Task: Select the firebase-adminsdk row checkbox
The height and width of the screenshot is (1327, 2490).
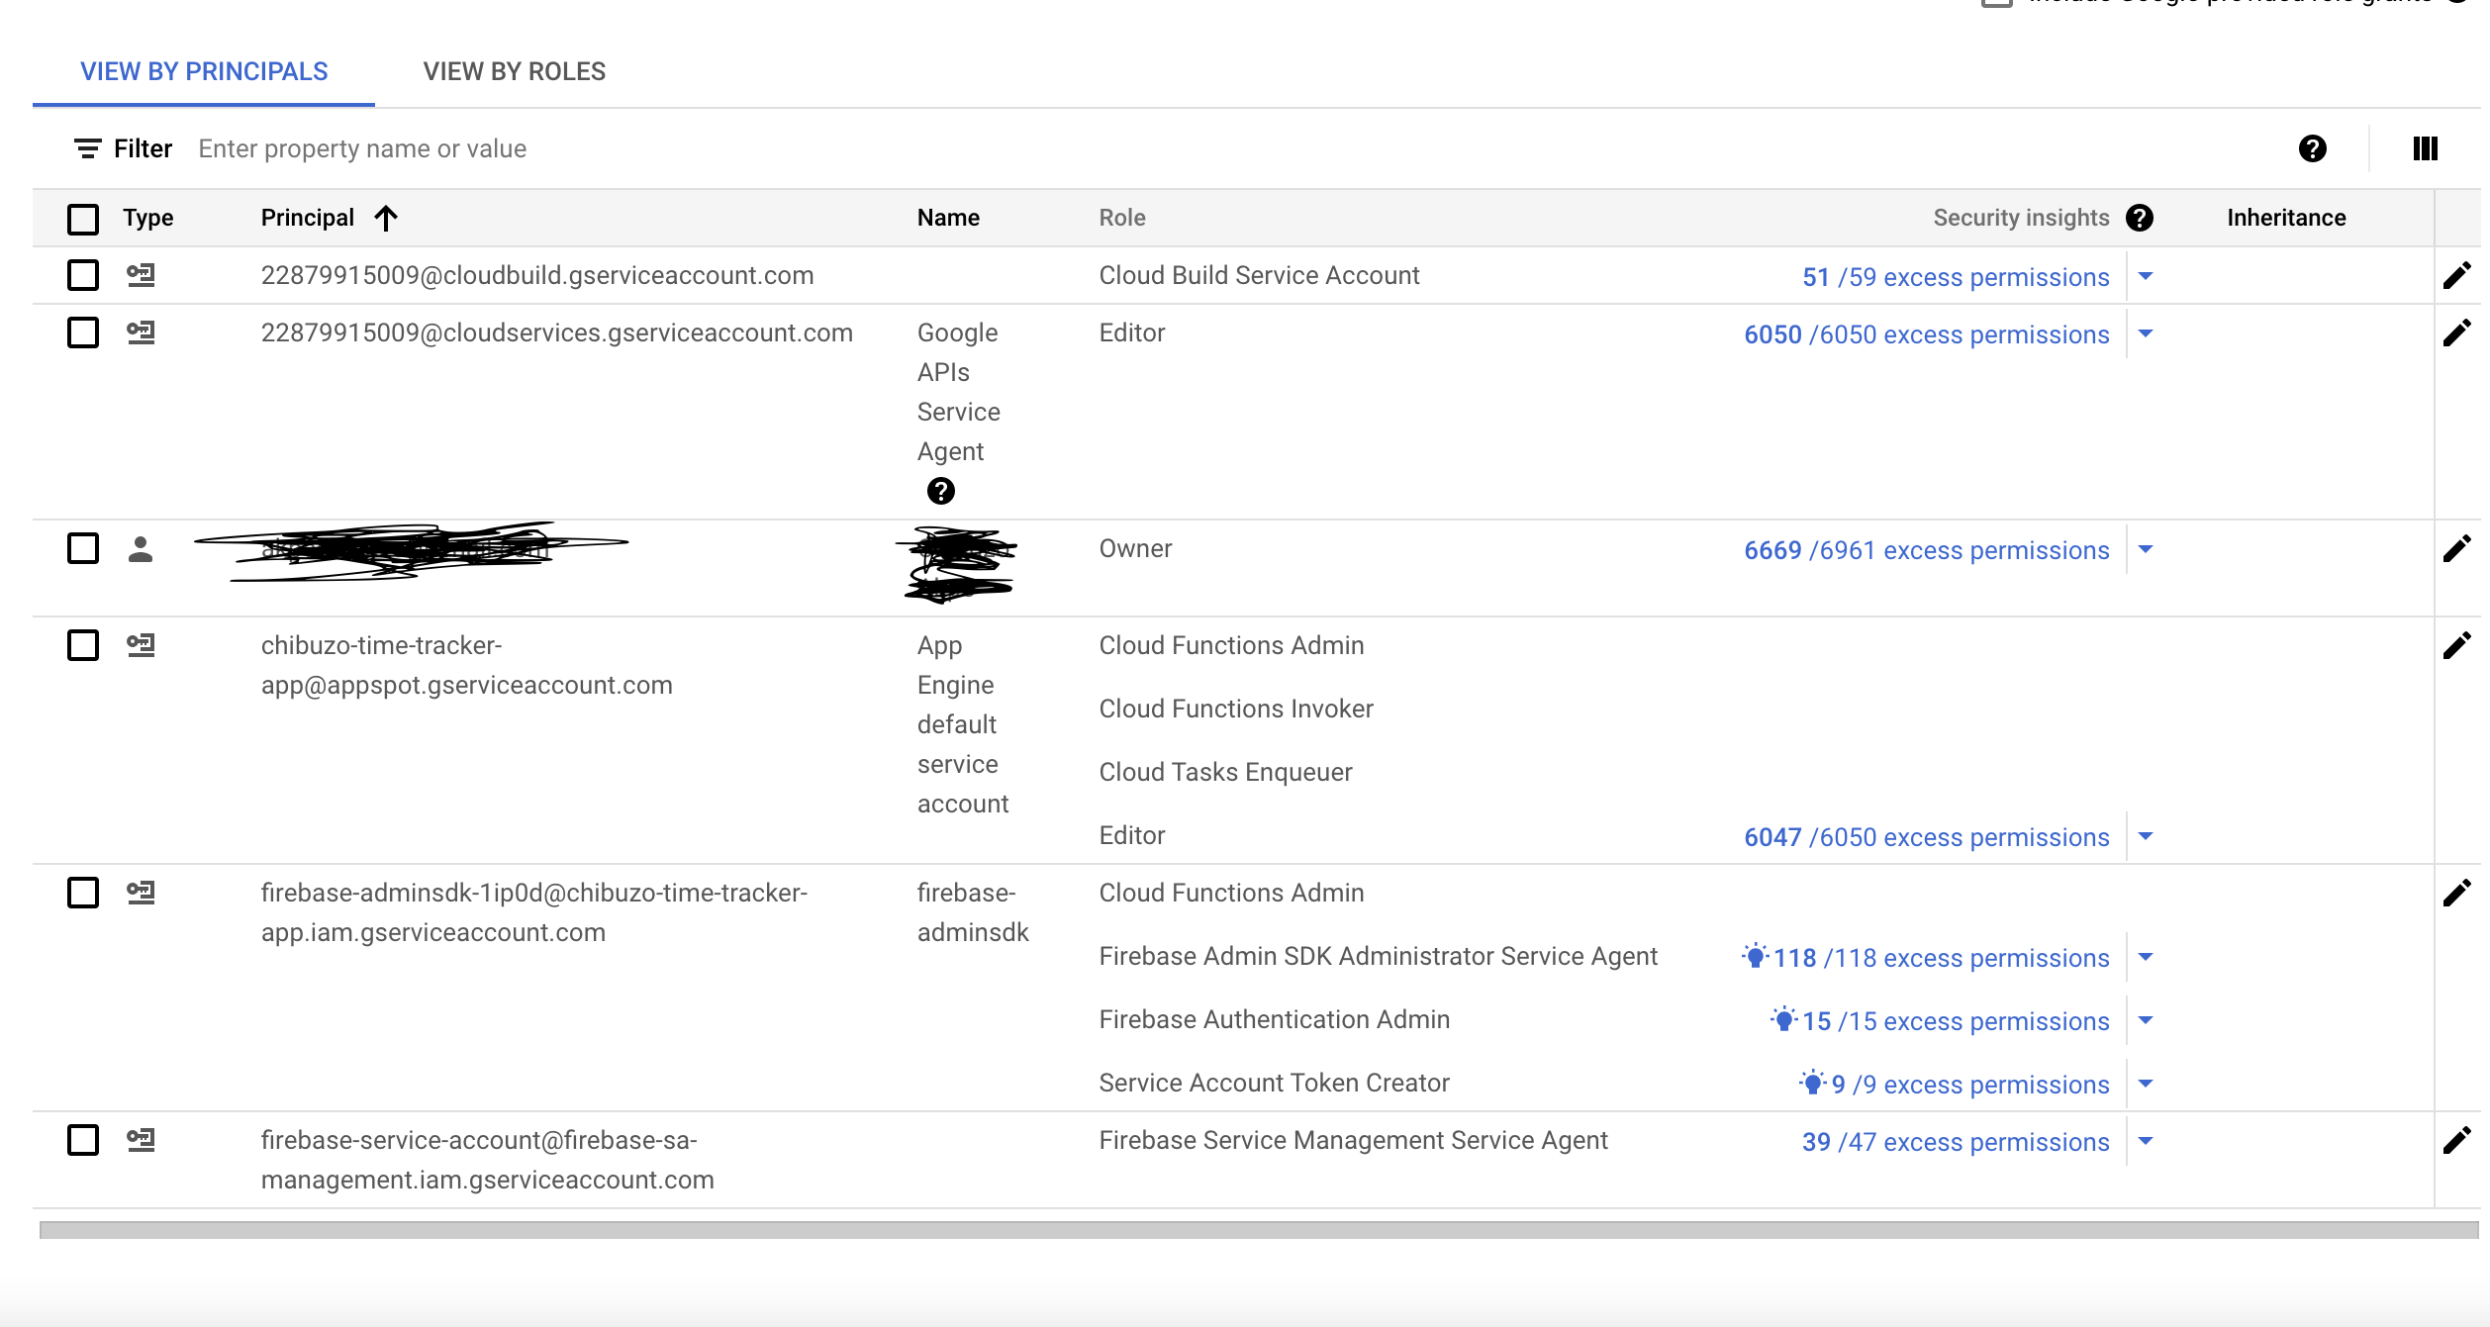Action: (83, 893)
